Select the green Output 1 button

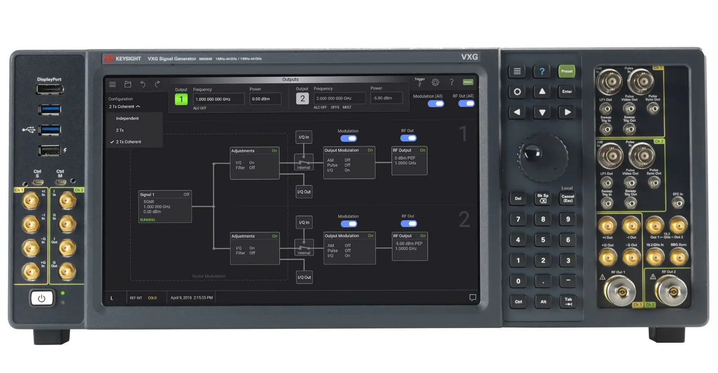181,99
